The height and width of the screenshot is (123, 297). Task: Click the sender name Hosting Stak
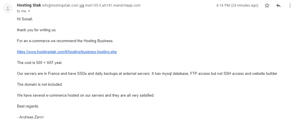pos(29,5)
